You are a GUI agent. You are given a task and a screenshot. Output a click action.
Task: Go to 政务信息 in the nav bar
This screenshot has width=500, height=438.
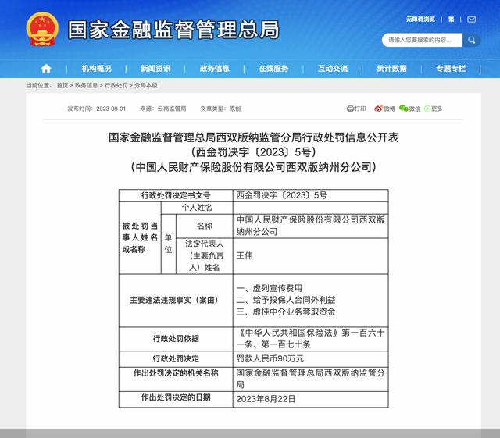point(214,69)
